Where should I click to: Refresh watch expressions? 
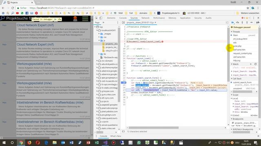point(255,64)
